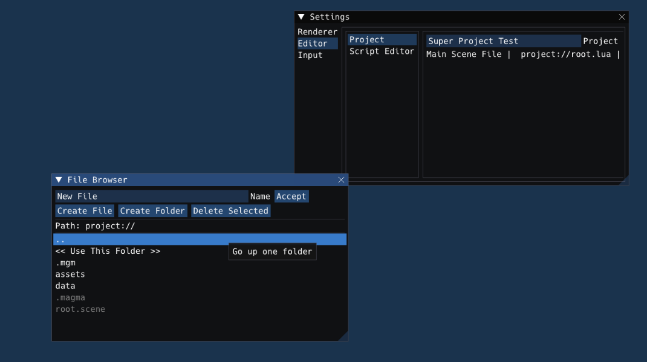This screenshot has height=362, width=647.
Task: Open the Script Editor subsection
Action: [x=382, y=51]
